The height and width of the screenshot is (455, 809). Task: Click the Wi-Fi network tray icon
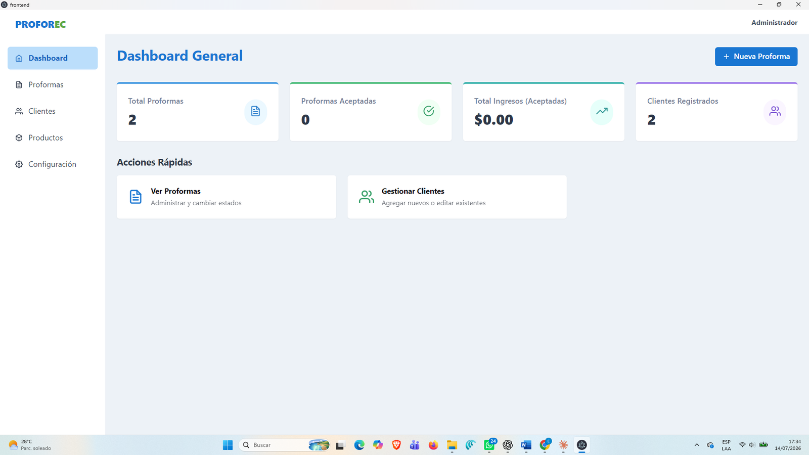(742, 445)
